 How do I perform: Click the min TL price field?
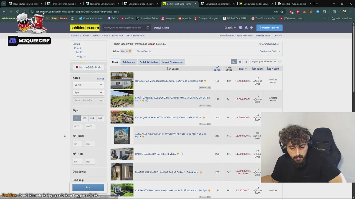pyautogui.click(x=78, y=126)
